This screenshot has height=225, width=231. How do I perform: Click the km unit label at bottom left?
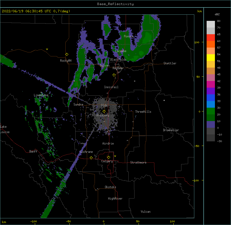(4, 222)
